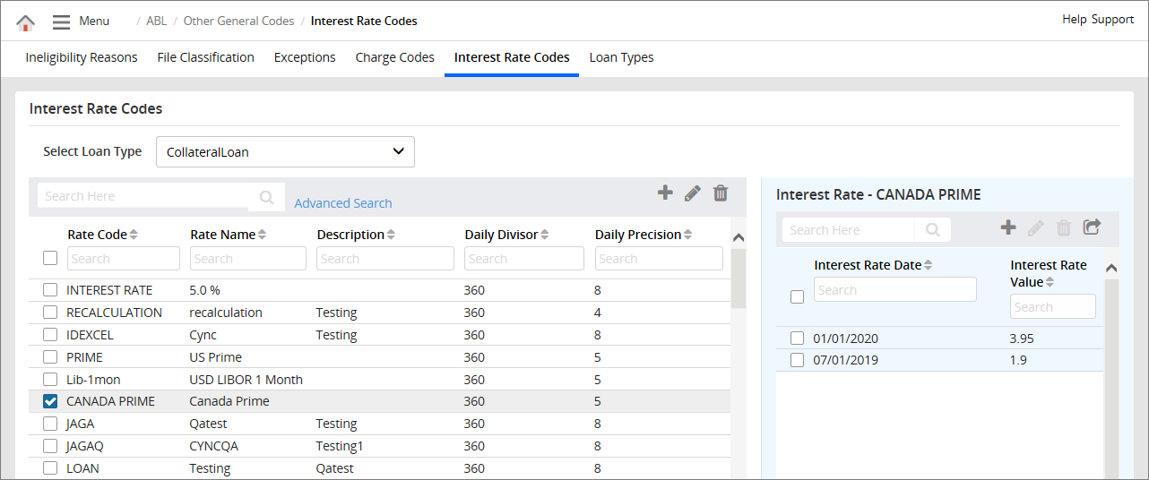The image size is (1149, 480).
Task: Add a new rate code with plus icon
Action: (x=665, y=193)
